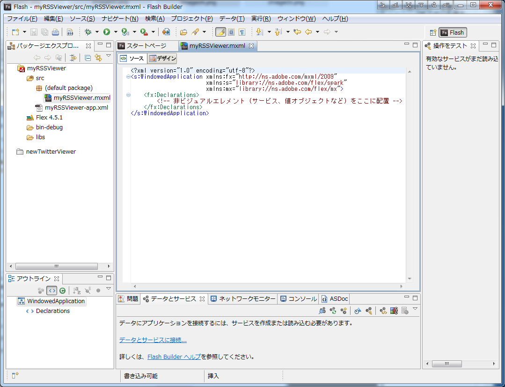Select newTwitterViewer project
Viewport: 505px width, 387px height.
click(51, 152)
